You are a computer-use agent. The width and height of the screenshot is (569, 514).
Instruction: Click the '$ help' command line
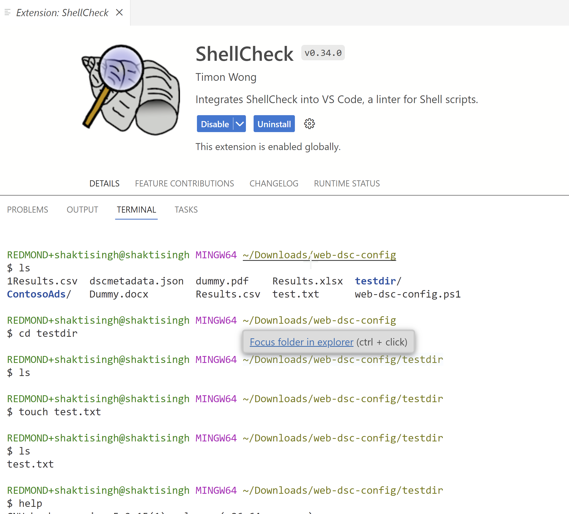(25, 503)
